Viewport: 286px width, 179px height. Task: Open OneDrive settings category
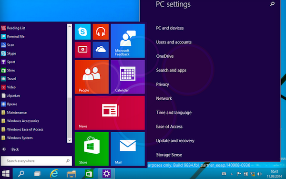pos(165,56)
